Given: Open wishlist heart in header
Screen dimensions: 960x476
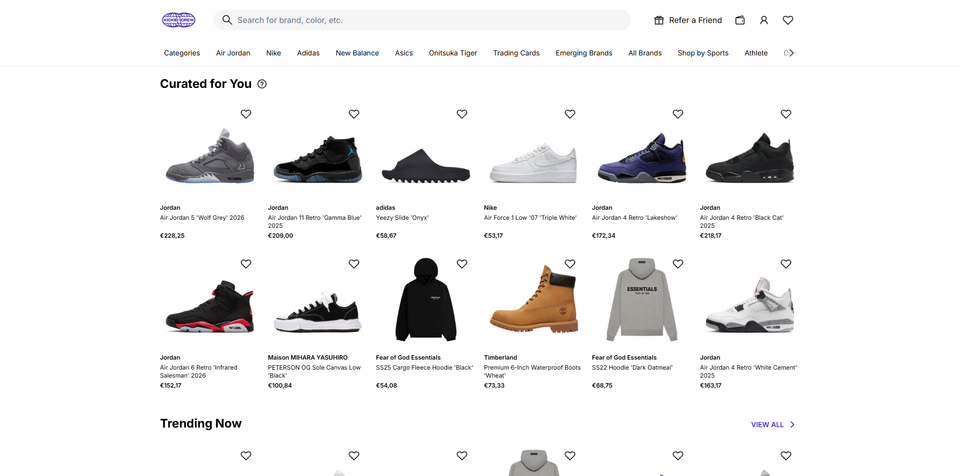Looking at the screenshot, I should tap(787, 20).
